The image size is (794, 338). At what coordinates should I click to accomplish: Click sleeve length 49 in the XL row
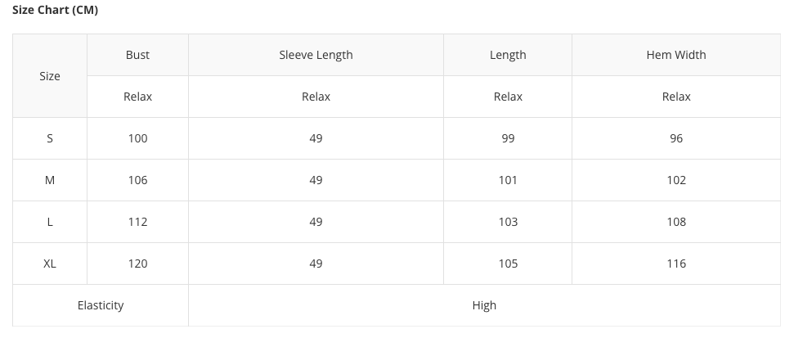pos(316,264)
